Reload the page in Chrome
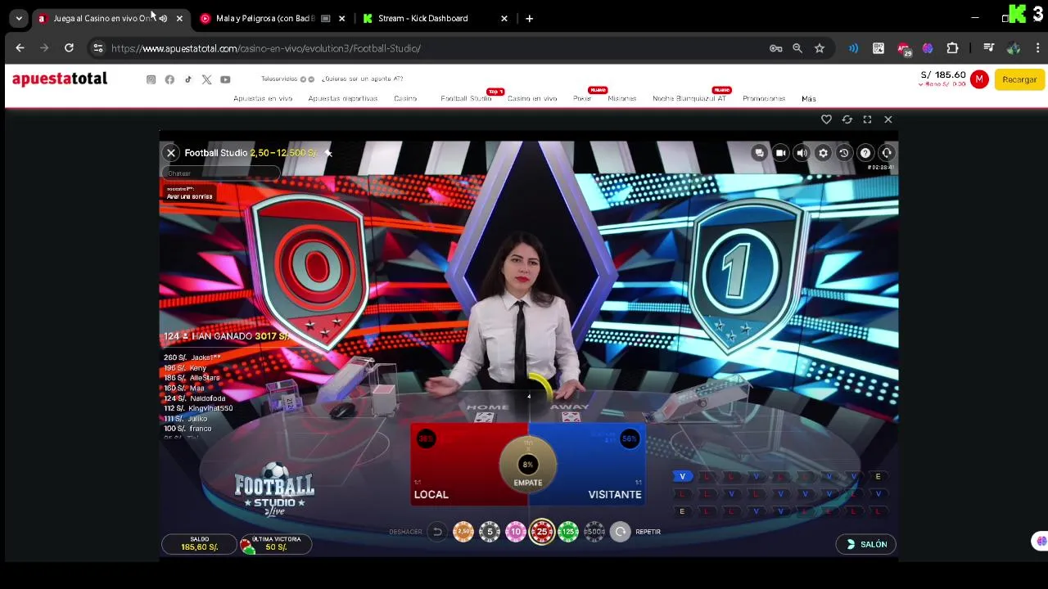 click(x=69, y=48)
